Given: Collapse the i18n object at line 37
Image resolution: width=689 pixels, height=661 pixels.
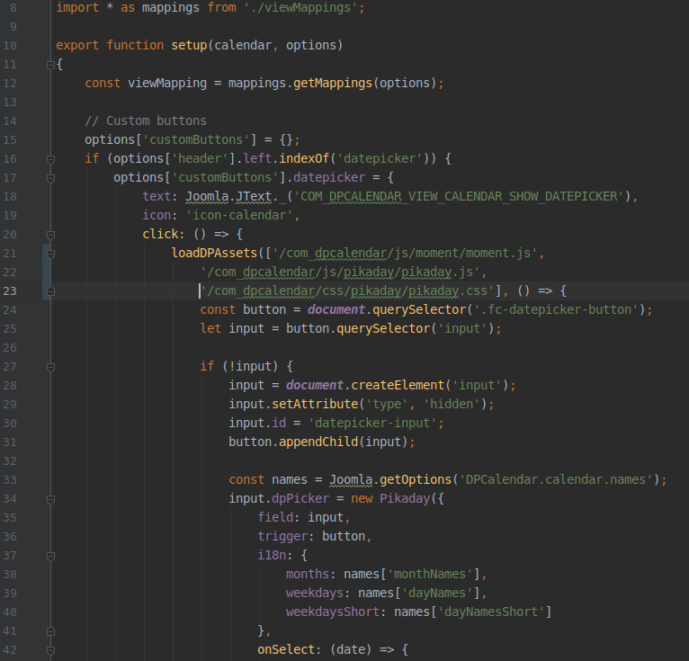Looking at the screenshot, I should 50,555.
